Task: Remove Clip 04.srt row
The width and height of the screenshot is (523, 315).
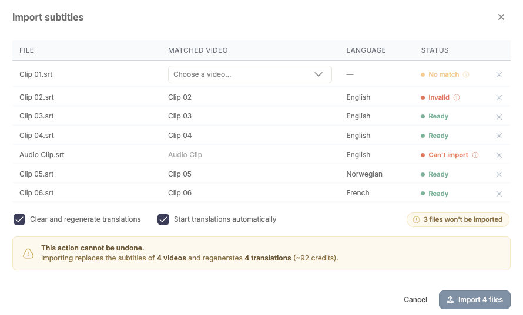Action: coord(499,136)
